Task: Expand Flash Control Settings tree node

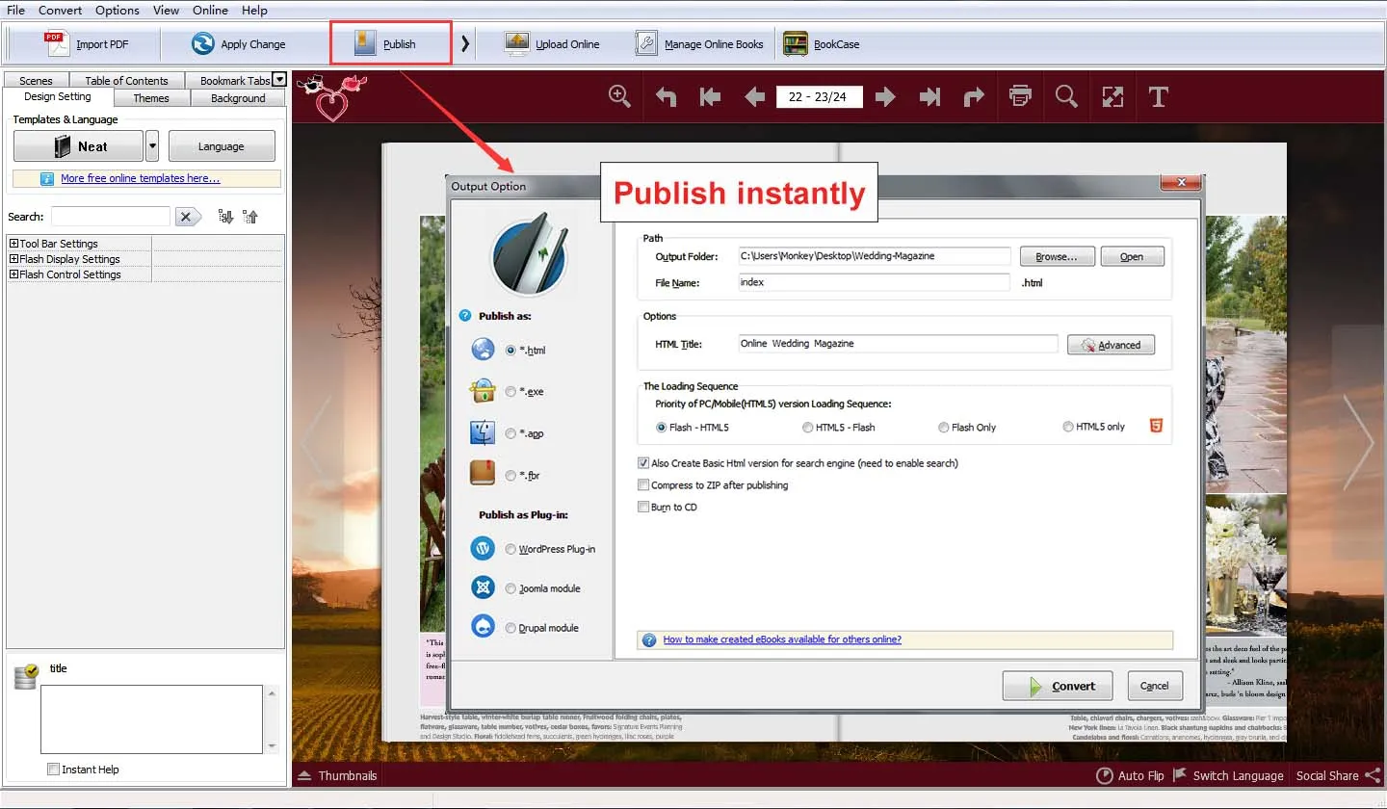Action: click(x=13, y=274)
